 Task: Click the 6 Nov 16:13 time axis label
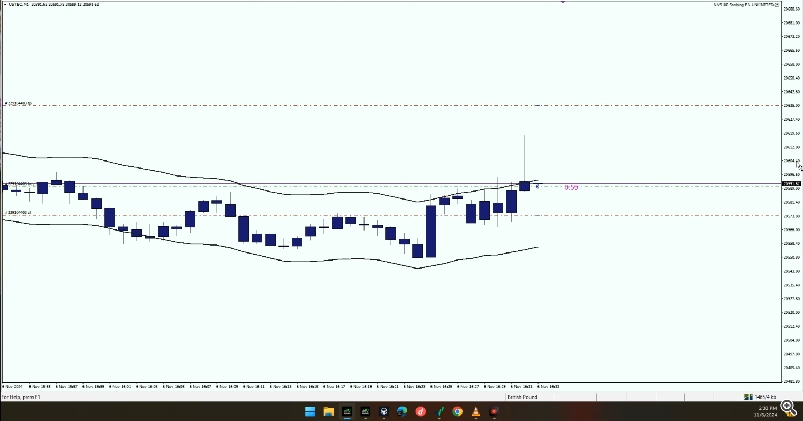[281, 386]
